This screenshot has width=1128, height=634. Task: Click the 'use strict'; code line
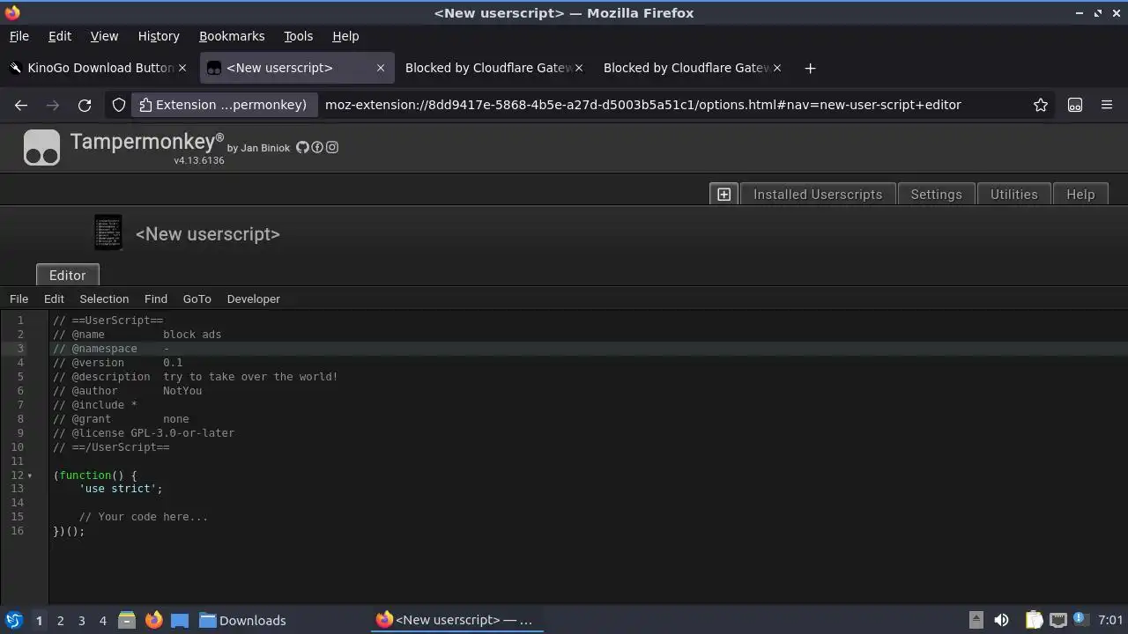tap(121, 489)
